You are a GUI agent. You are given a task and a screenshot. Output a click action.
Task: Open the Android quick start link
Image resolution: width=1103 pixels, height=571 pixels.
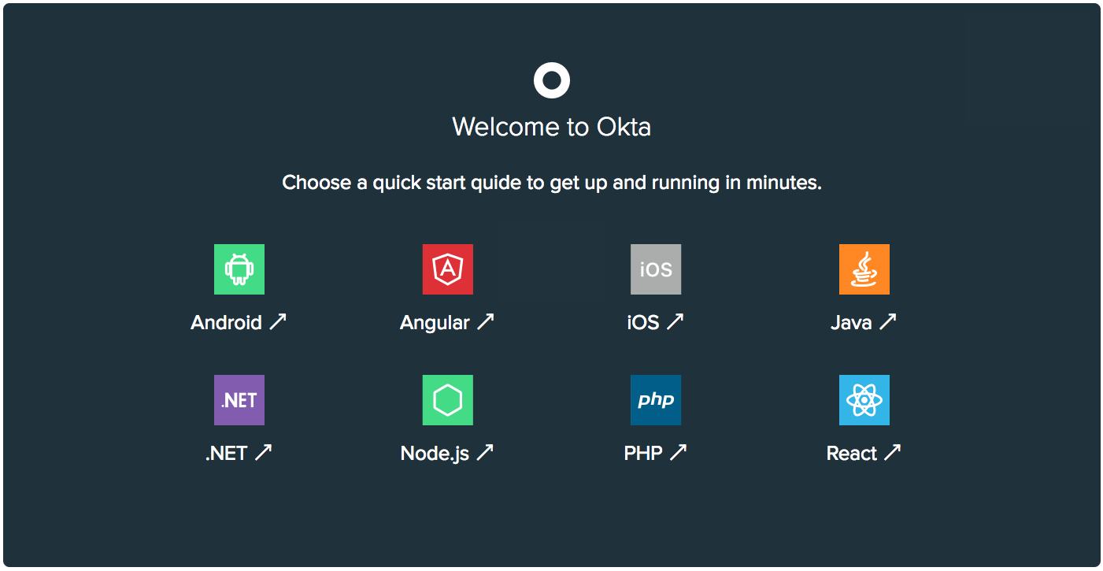click(227, 323)
